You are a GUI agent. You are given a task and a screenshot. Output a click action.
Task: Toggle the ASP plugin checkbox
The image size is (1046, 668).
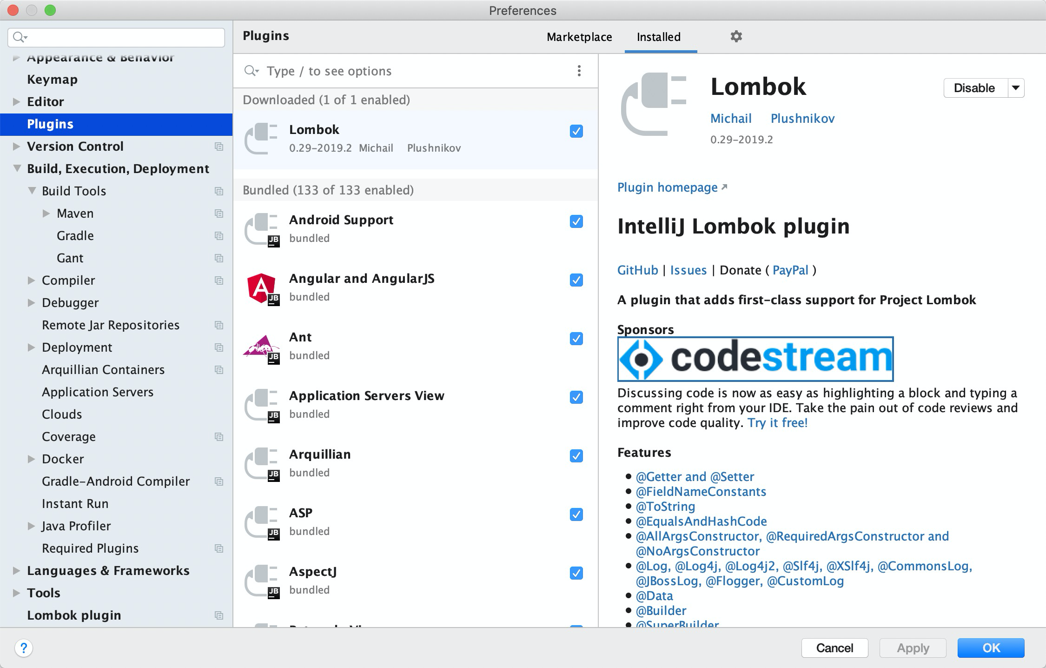coord(576,514)
